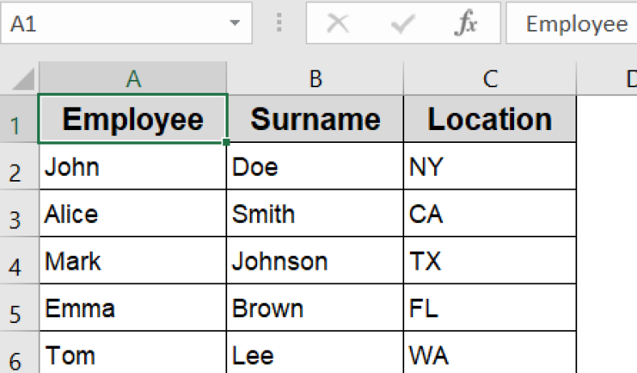Select row 4 header
Screen dimensions: 637x373
pyautogui.click(x=19, y=263)
